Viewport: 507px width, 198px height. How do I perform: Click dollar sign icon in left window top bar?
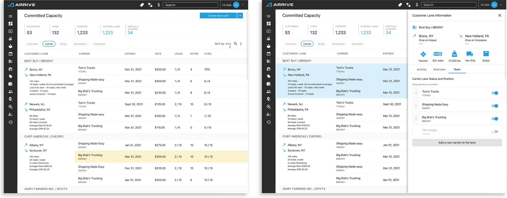point(159,5)
